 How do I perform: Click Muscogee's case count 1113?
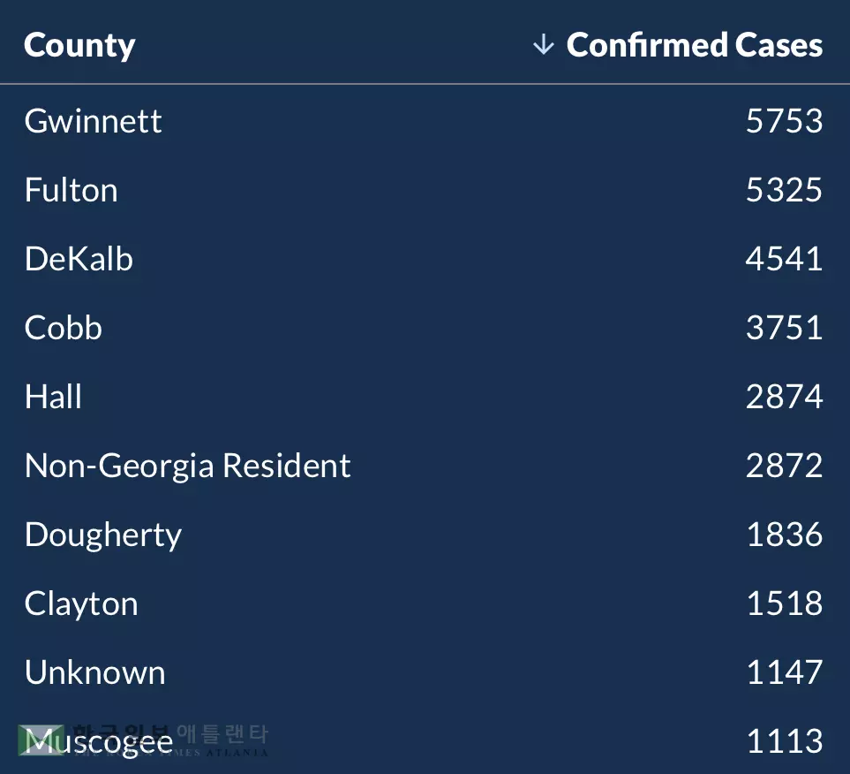pos(784,741)
